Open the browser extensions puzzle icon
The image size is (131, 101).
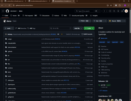click(120, 6)
